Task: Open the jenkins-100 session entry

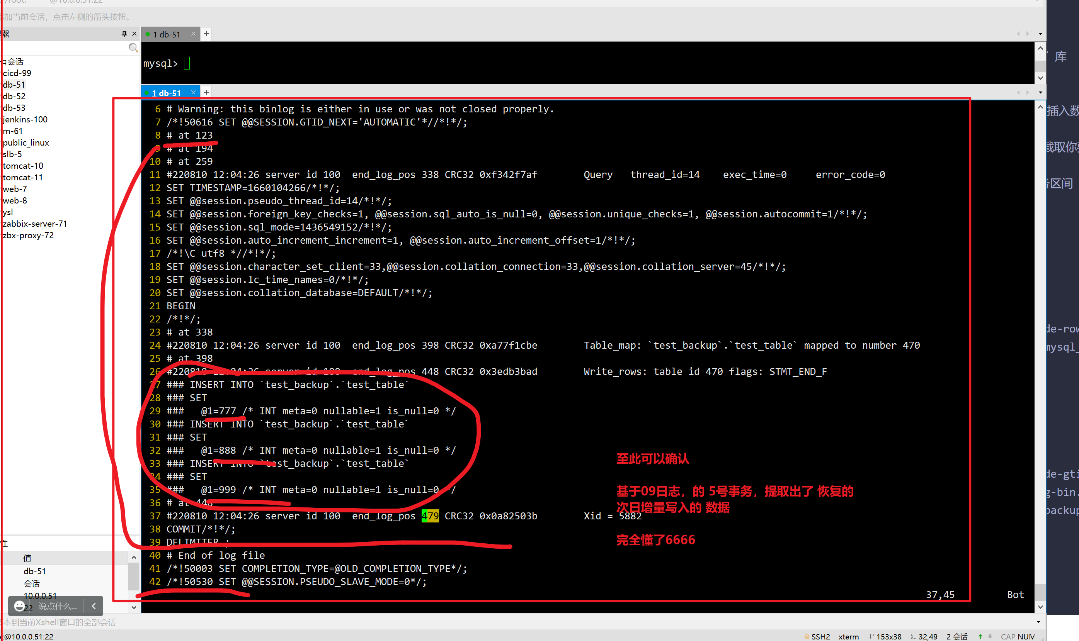Action: pyautogui.click(x=25, y=119)
